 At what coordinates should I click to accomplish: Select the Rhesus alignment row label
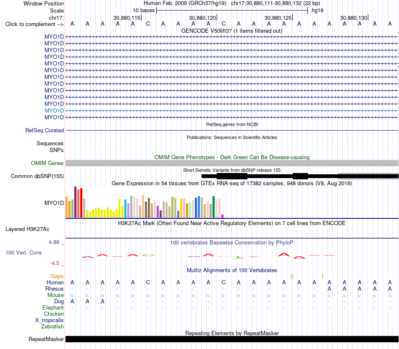55,289
